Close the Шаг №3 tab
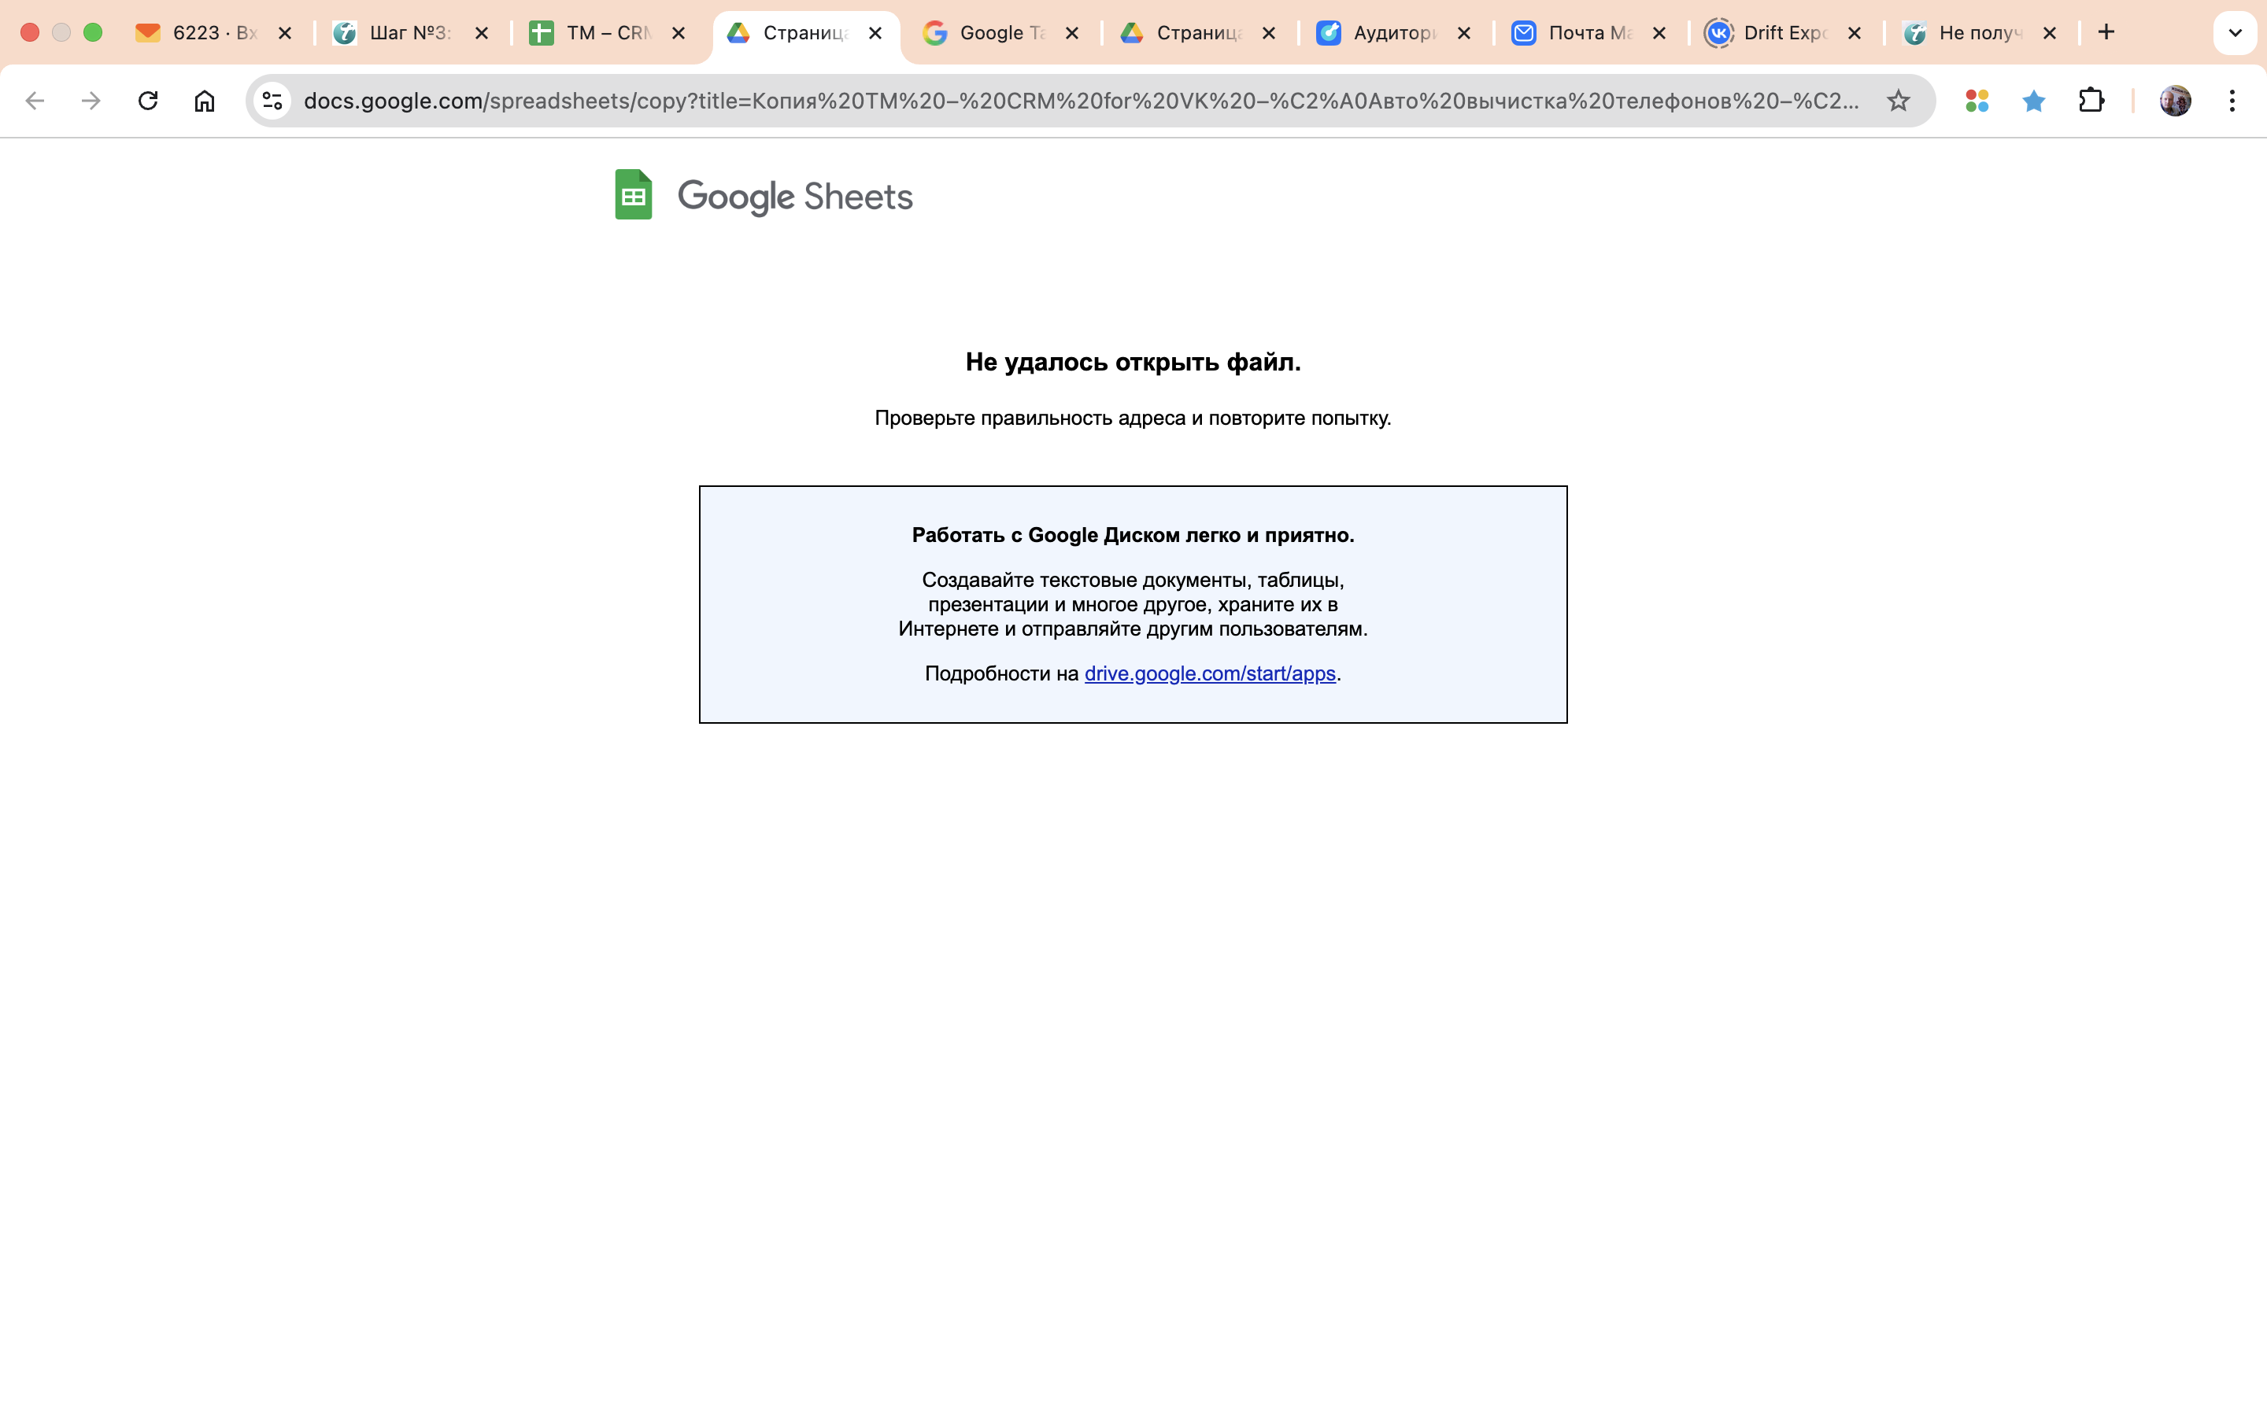This screenshot has width=2267, height=1416. click(482, 33)
